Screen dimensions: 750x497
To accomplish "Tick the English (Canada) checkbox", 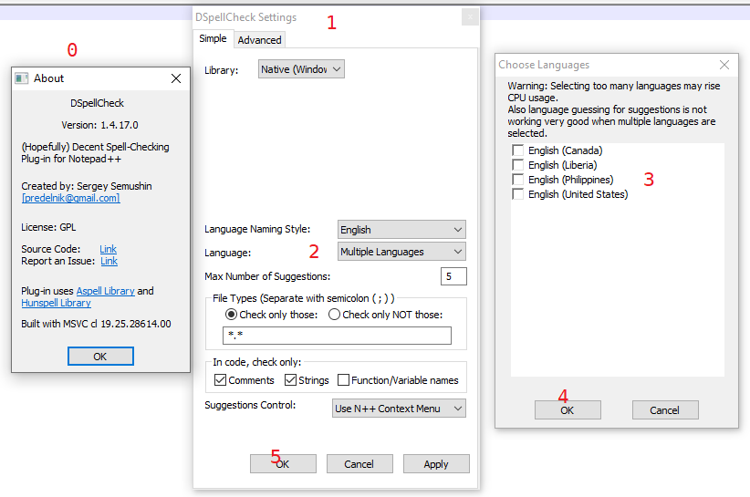I will pos(517,150).
